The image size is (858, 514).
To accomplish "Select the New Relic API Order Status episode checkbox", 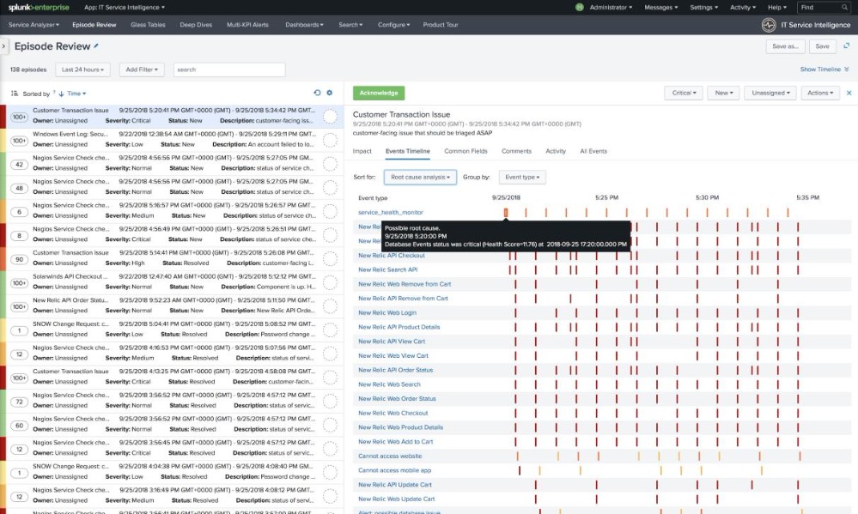I will [330, 306].
